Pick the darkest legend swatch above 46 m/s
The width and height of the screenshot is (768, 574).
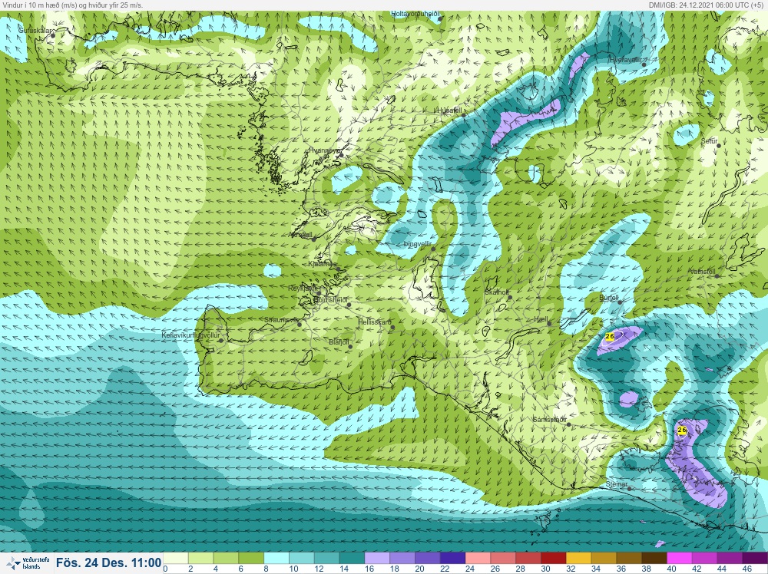click(x=755, y=559)
